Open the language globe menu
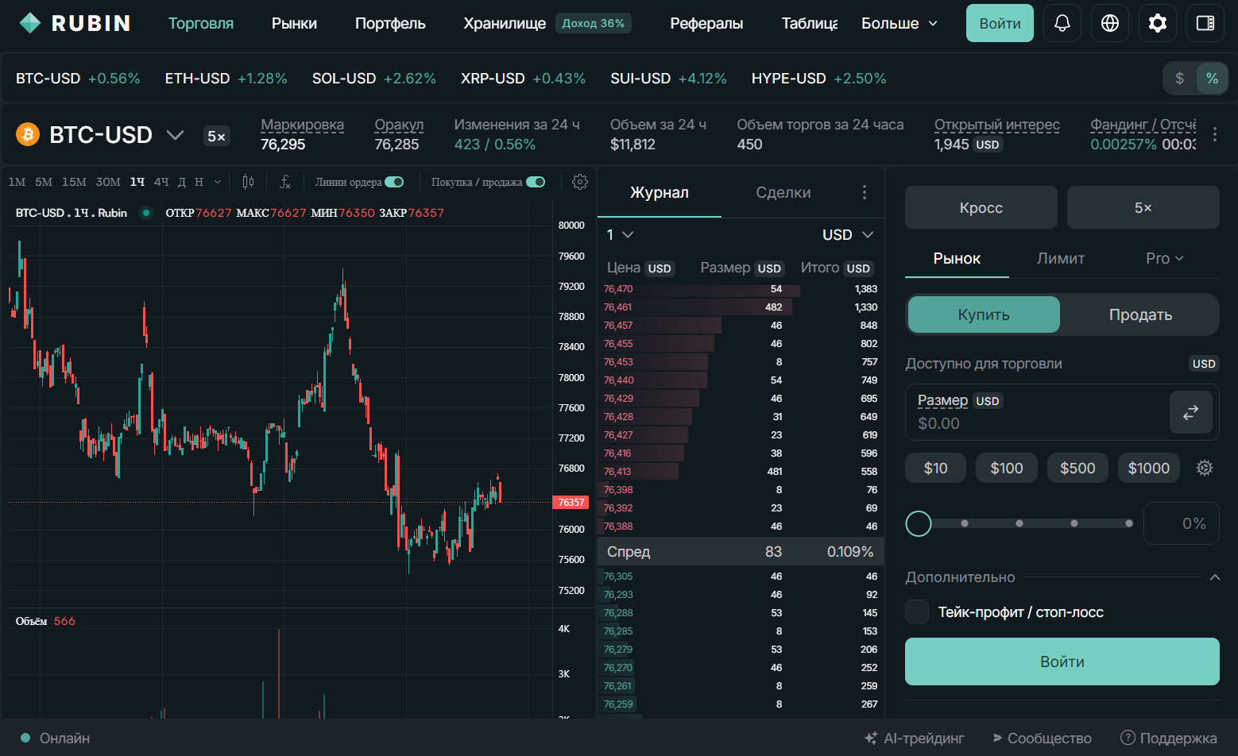1238x756 pixels. 1110,23
